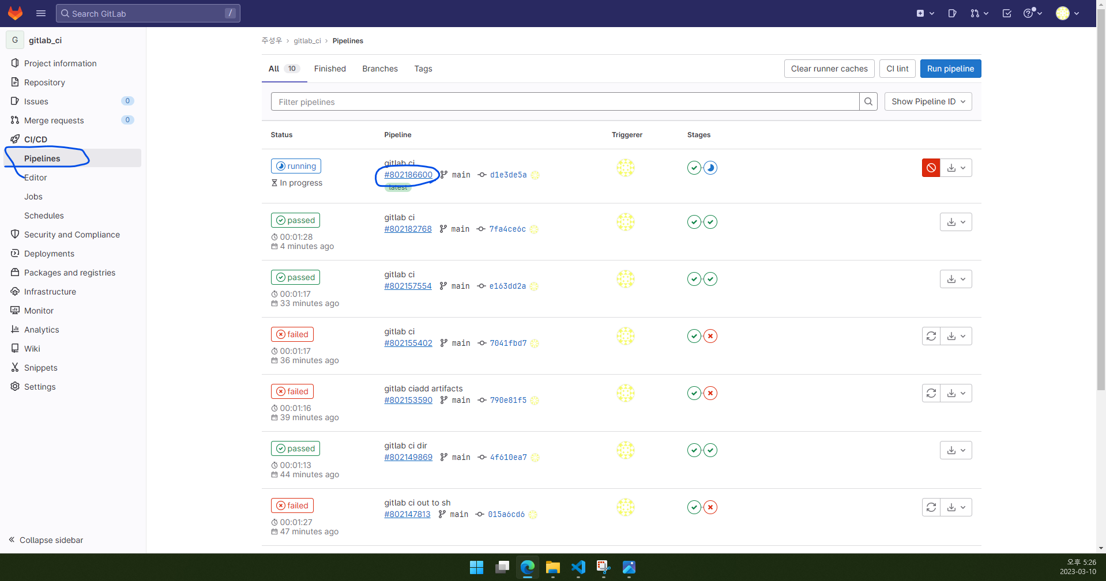
Task: Open the failed stage icon of pipeline #802153590
Action: point(710,393)
